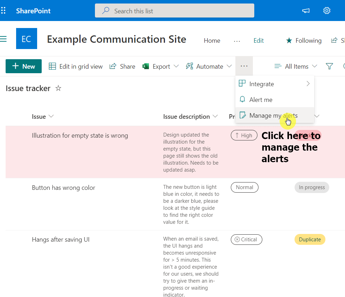Click the Share toolbar button
345x297 pixels.
tap(122, 67)
